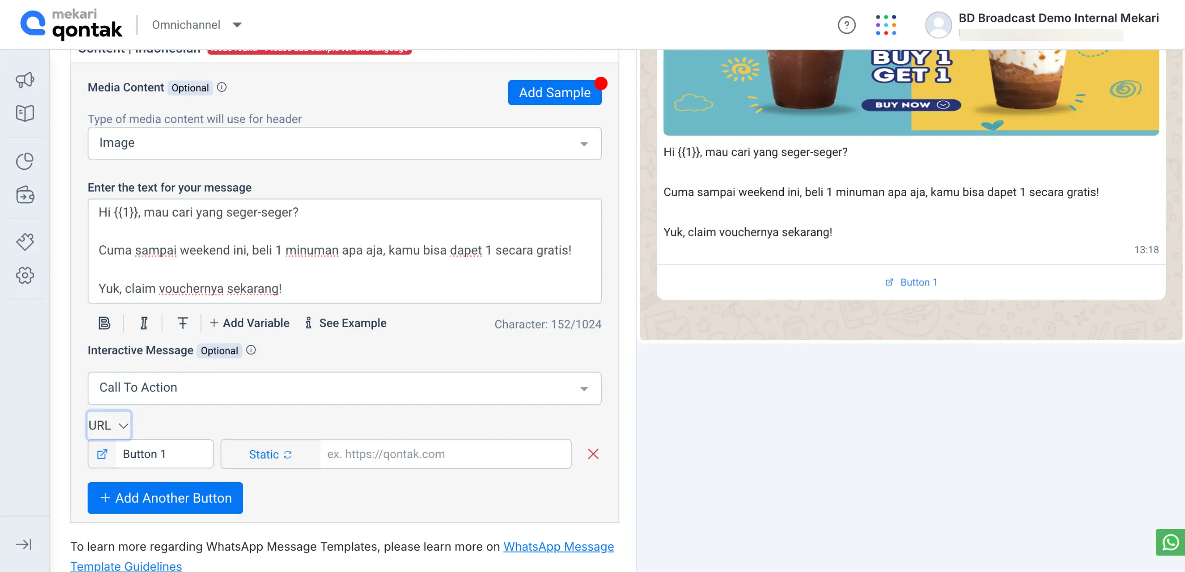Viewport: 1185px width, 572px height.
Task: Toggle the Static URL type switcher
Action: [x=270, y=454]
